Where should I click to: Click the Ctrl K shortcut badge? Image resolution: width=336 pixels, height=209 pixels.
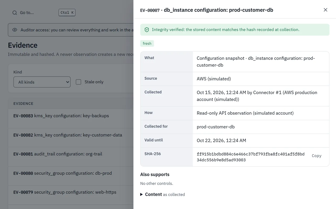click(67, 13)
